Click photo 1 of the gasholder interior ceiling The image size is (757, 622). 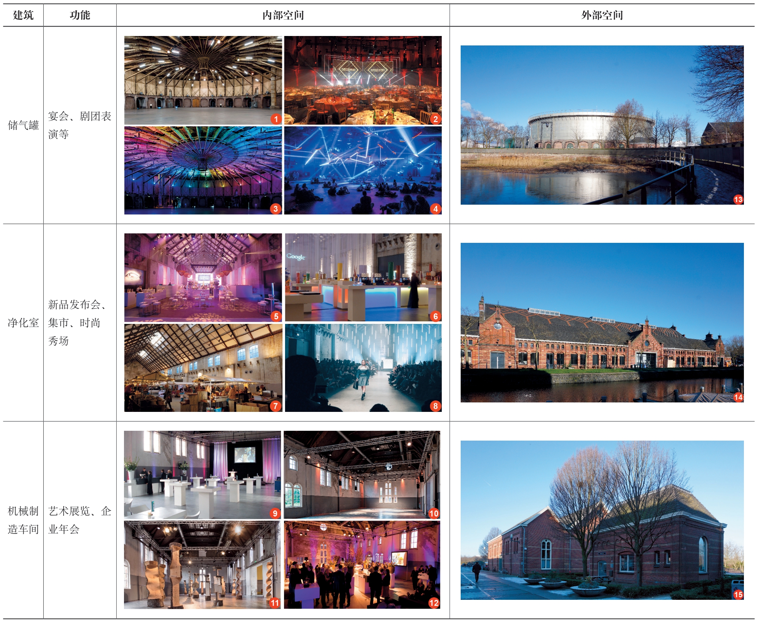203,80
